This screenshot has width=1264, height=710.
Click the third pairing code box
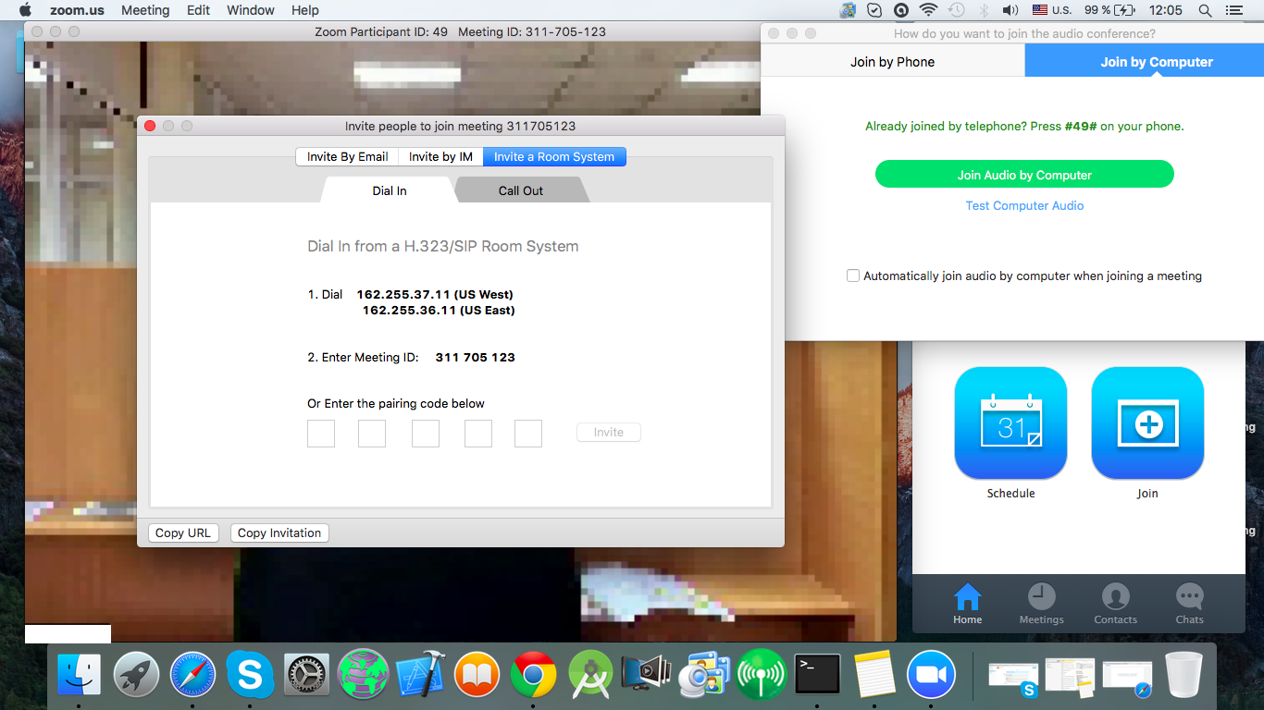(x=426, y=434)
